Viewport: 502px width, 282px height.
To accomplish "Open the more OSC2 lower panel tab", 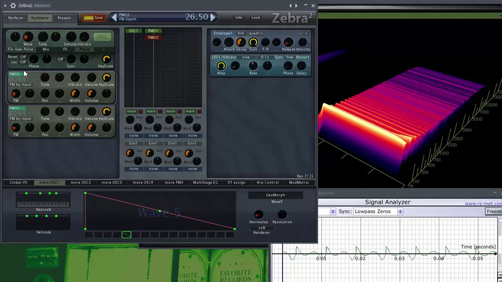I will coord(81,183).
